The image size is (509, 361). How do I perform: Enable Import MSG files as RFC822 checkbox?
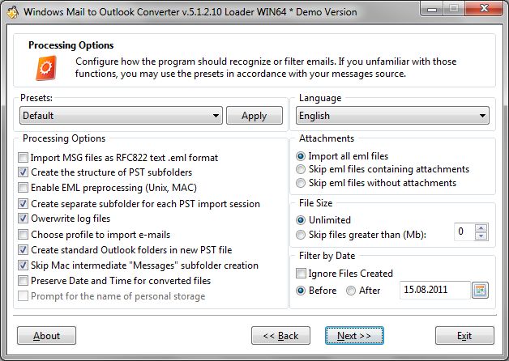(x=24, y=158)
